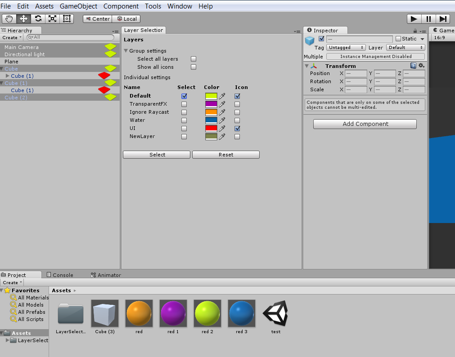Click Add Component
The height and width of the screenshot is (357, 455).
[x=365, y=124]
